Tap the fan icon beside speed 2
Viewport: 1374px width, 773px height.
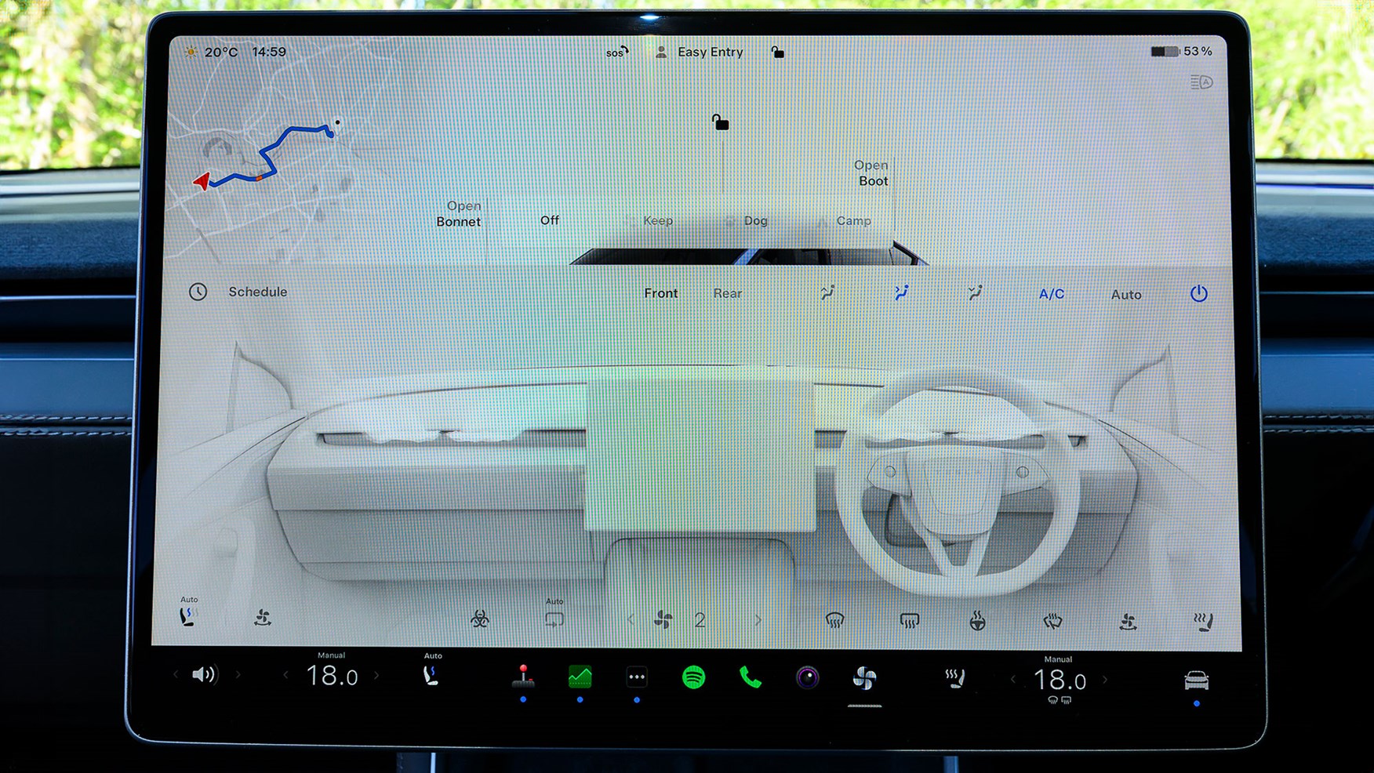click(663, 620)
